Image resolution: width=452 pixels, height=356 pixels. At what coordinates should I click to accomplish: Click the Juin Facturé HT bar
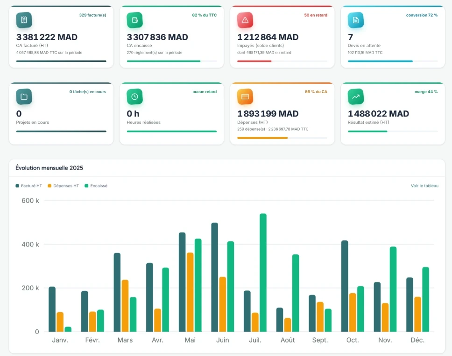(x=214, y=277)
